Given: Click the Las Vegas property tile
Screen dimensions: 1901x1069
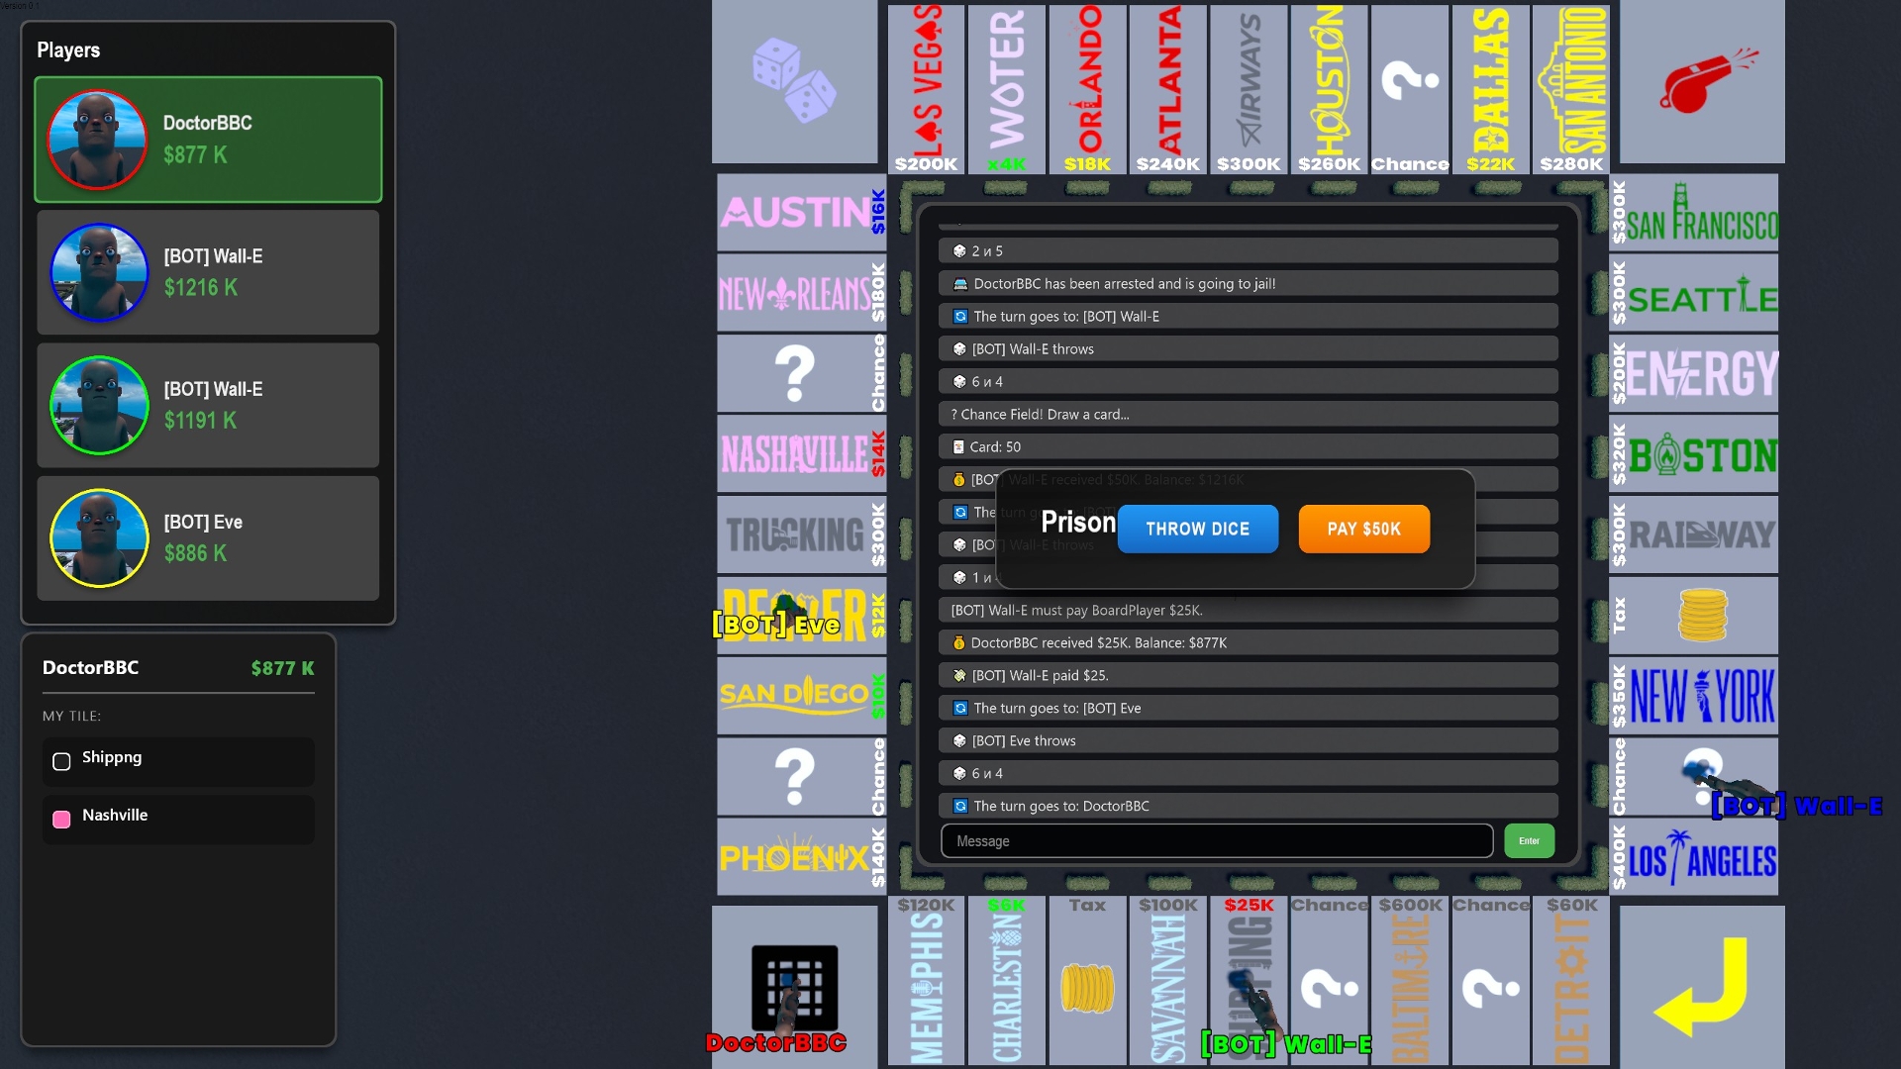Looking at the screenshot, I should click(x=926, y=87).
